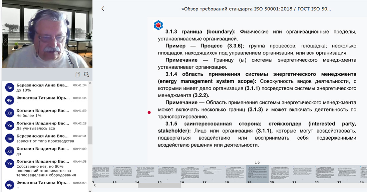367x192 pixels.
Task: Click sender name 'Березанская Анна' at 00:42:41
Action: [x=42, y=136]
